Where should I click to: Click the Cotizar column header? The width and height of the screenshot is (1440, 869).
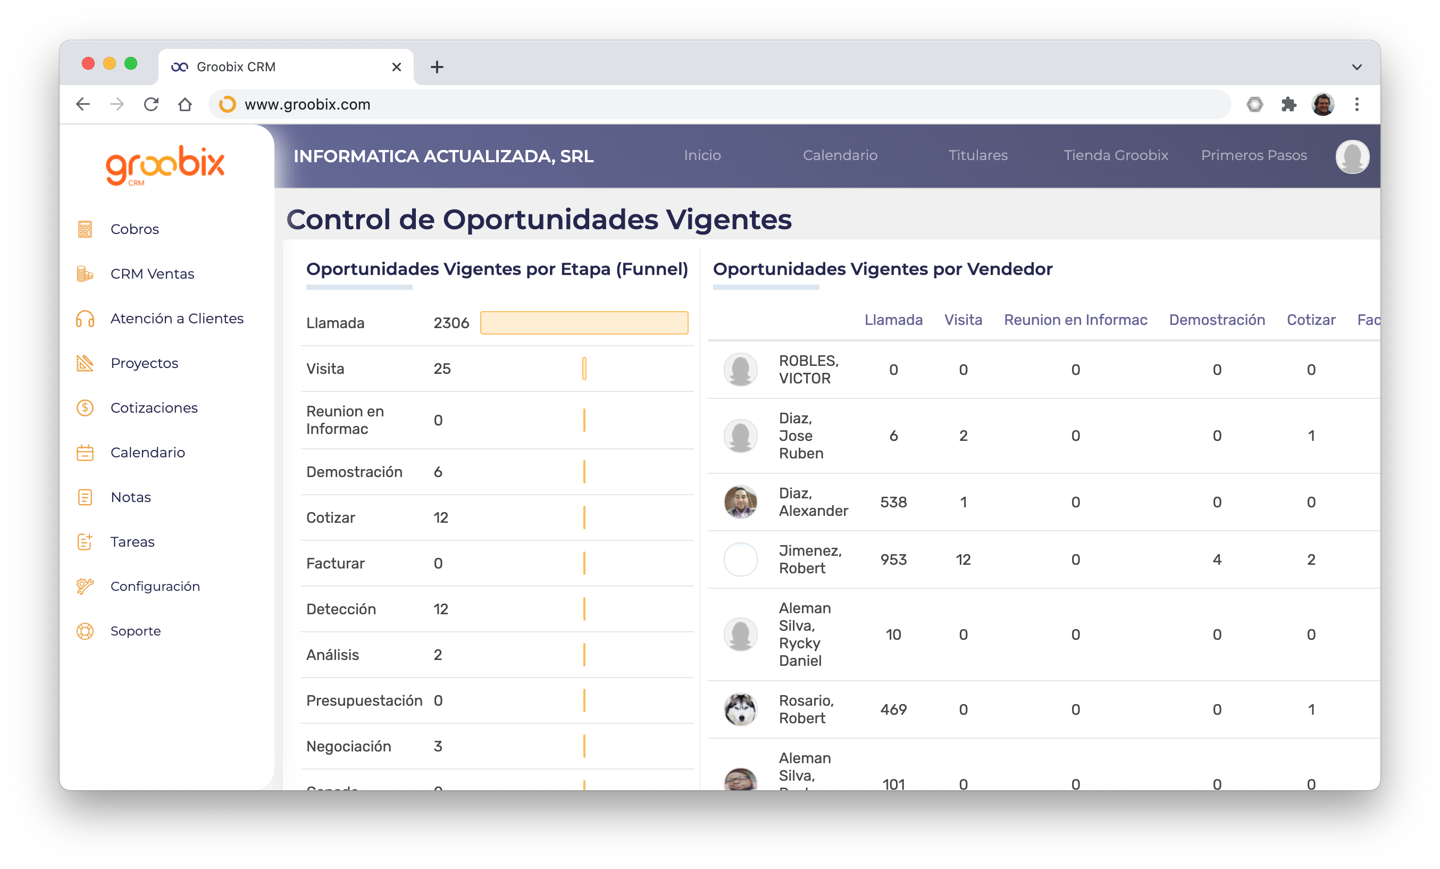tap(1311, 320)
